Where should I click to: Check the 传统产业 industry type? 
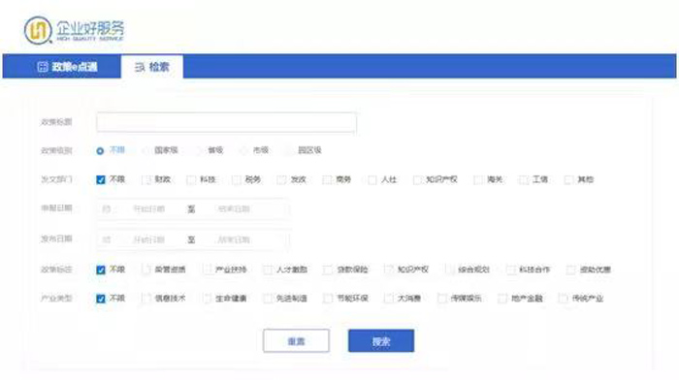pyautogui.click(x=564, y=299)
